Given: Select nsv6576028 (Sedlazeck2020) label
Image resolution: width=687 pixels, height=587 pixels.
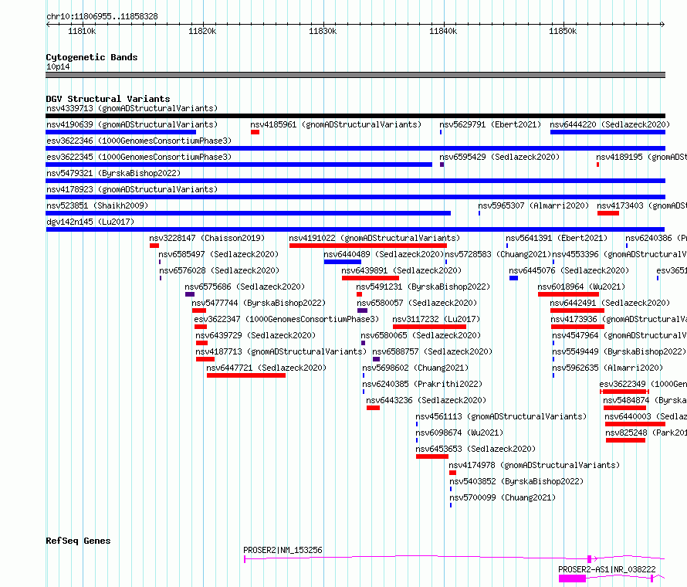Looking at the screenshot, I should (219, 270).
